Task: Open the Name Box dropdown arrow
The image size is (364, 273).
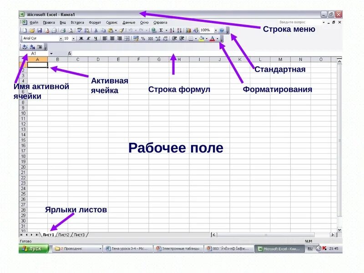Action: (x=51, y=53)
